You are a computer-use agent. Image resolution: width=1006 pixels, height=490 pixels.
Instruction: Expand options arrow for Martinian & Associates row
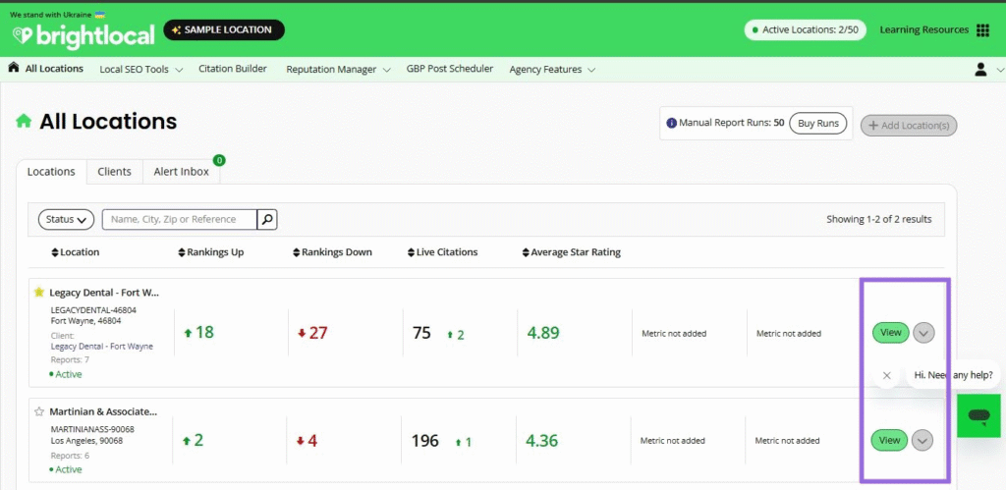pyautogui.click(x=922, y=441)
